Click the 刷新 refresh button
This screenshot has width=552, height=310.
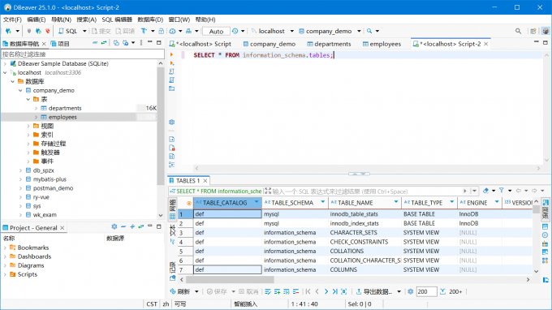[180, 291]
